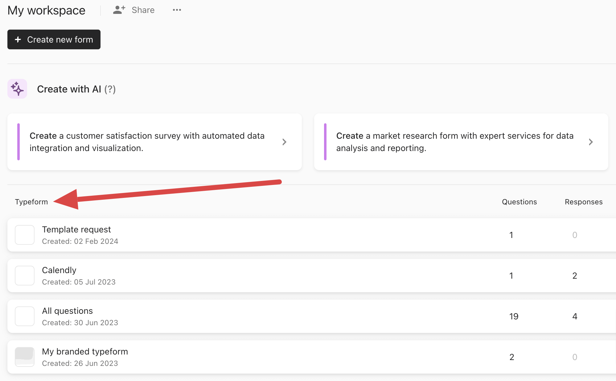
Task: Click response count 4 for All questions
Action: click(x=575, y=316)
